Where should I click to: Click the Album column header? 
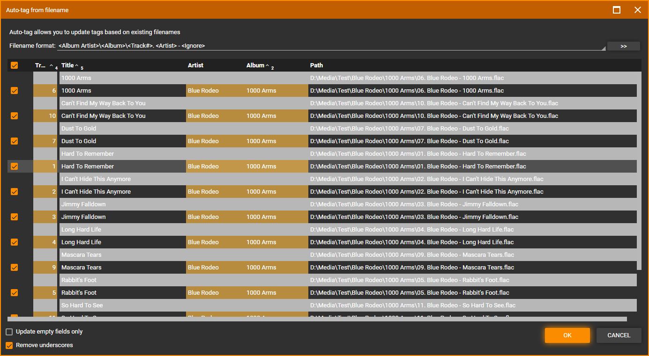click(255, 65)
